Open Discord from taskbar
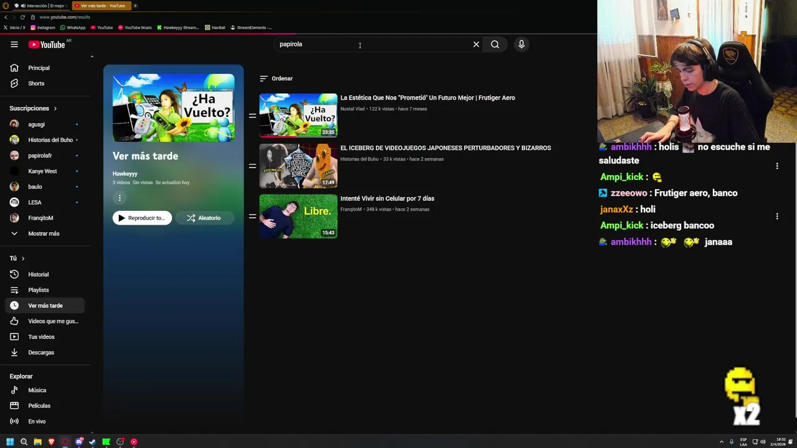797x448 pixels. (x=79, y=442)
